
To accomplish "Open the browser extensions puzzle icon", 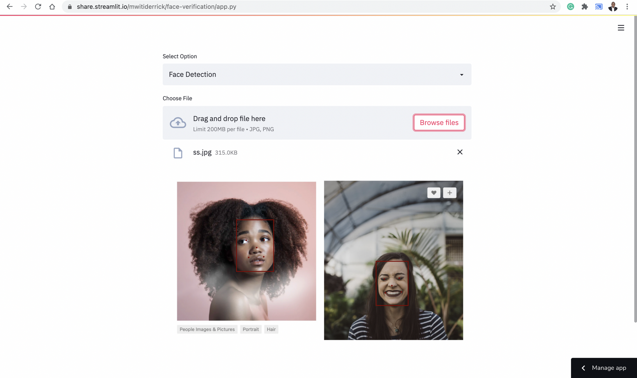I will pos(584,7).
